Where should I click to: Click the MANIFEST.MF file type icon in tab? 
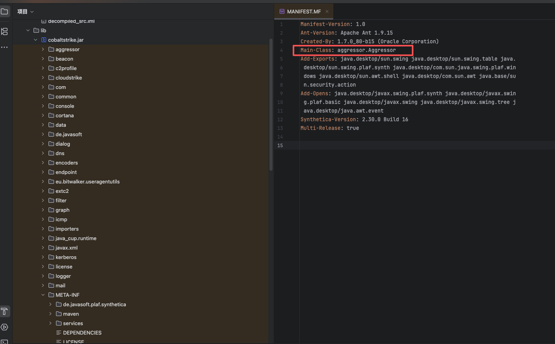pos(282,11)
